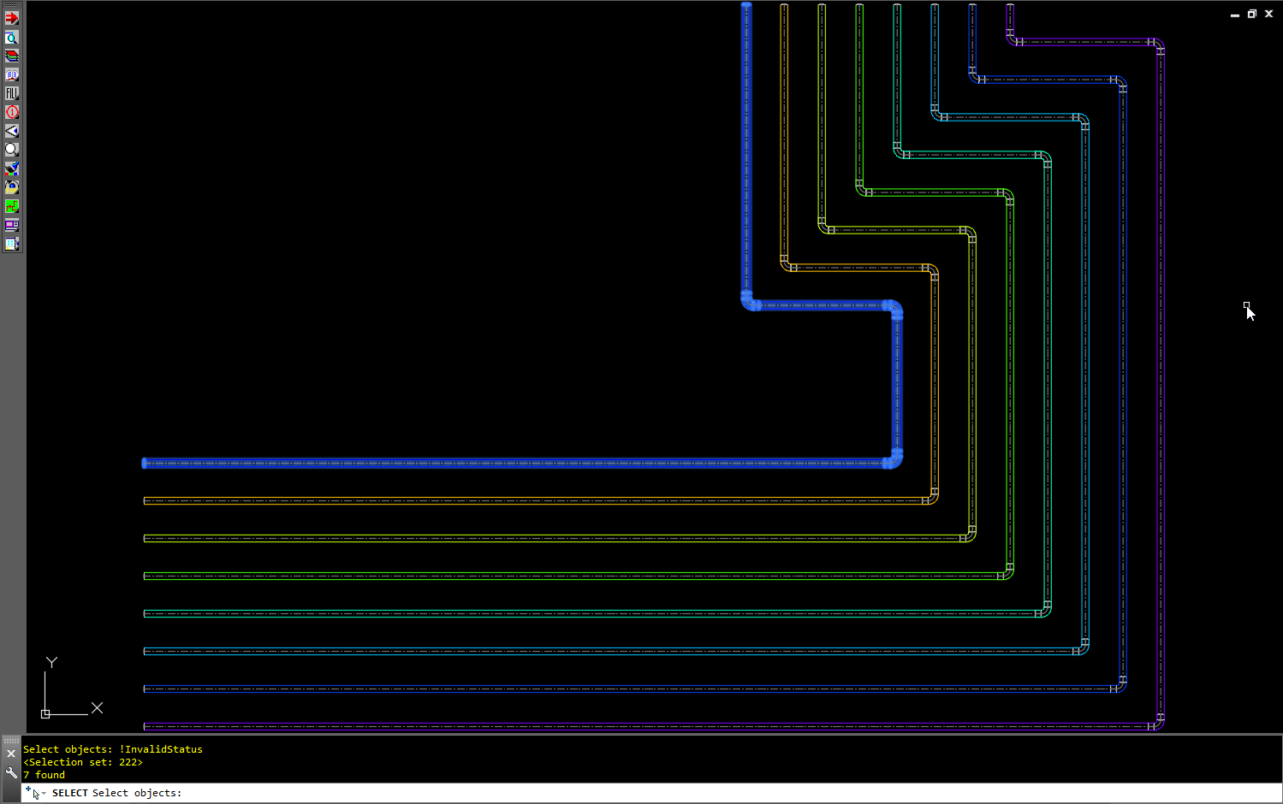Click the blue dome FAP icon
The image size is (1283, 804).
[12, 187]
